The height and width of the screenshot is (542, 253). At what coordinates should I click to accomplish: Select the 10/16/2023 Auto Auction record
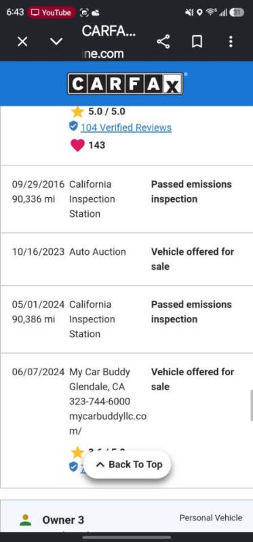click(x=127, y=259)
